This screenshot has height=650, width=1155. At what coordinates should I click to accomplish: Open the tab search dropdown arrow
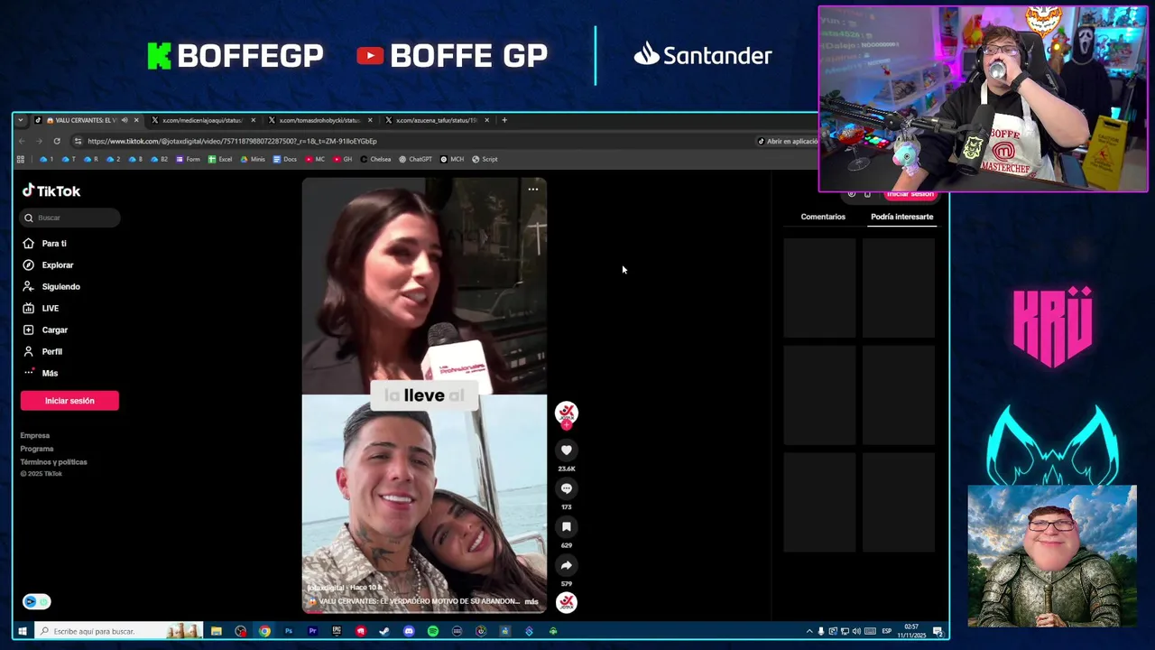(20, 120)
